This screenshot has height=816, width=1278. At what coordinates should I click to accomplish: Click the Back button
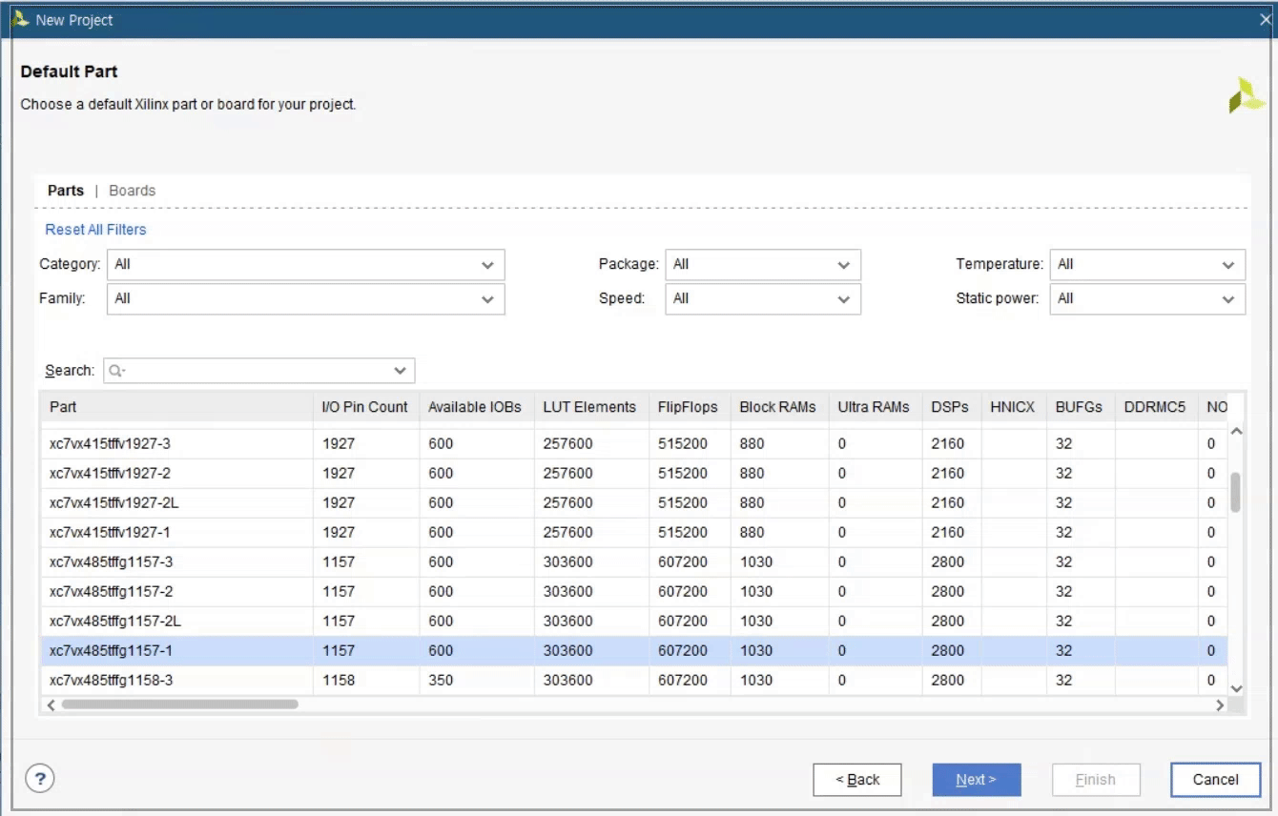[x=857, y=780]
